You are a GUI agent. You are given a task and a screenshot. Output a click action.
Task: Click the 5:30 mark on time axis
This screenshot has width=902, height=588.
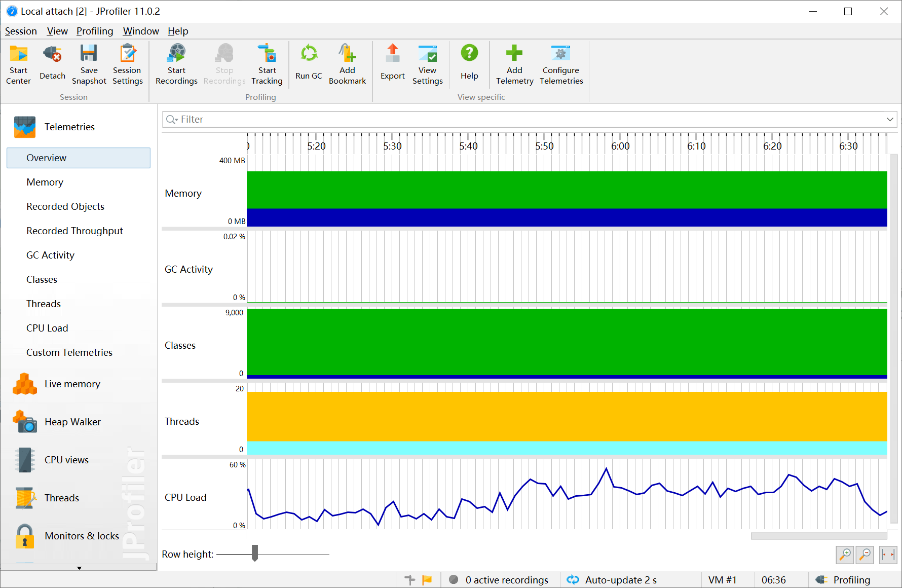[392, 146]
